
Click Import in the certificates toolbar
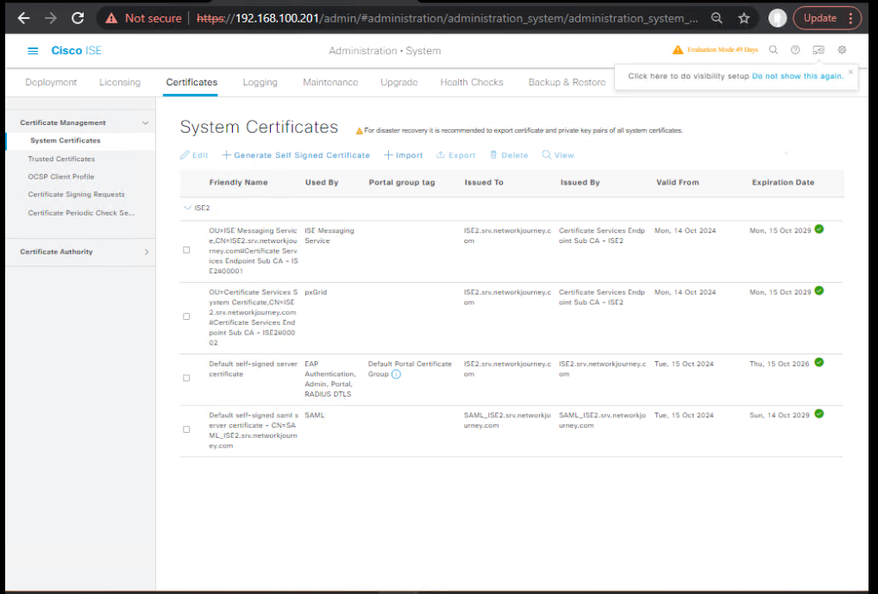pos(403,155)
